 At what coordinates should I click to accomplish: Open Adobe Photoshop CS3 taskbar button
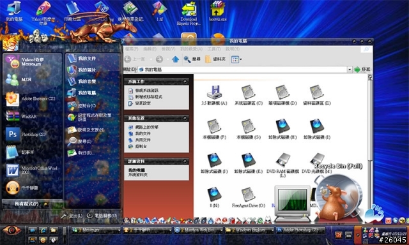(300, 230)
